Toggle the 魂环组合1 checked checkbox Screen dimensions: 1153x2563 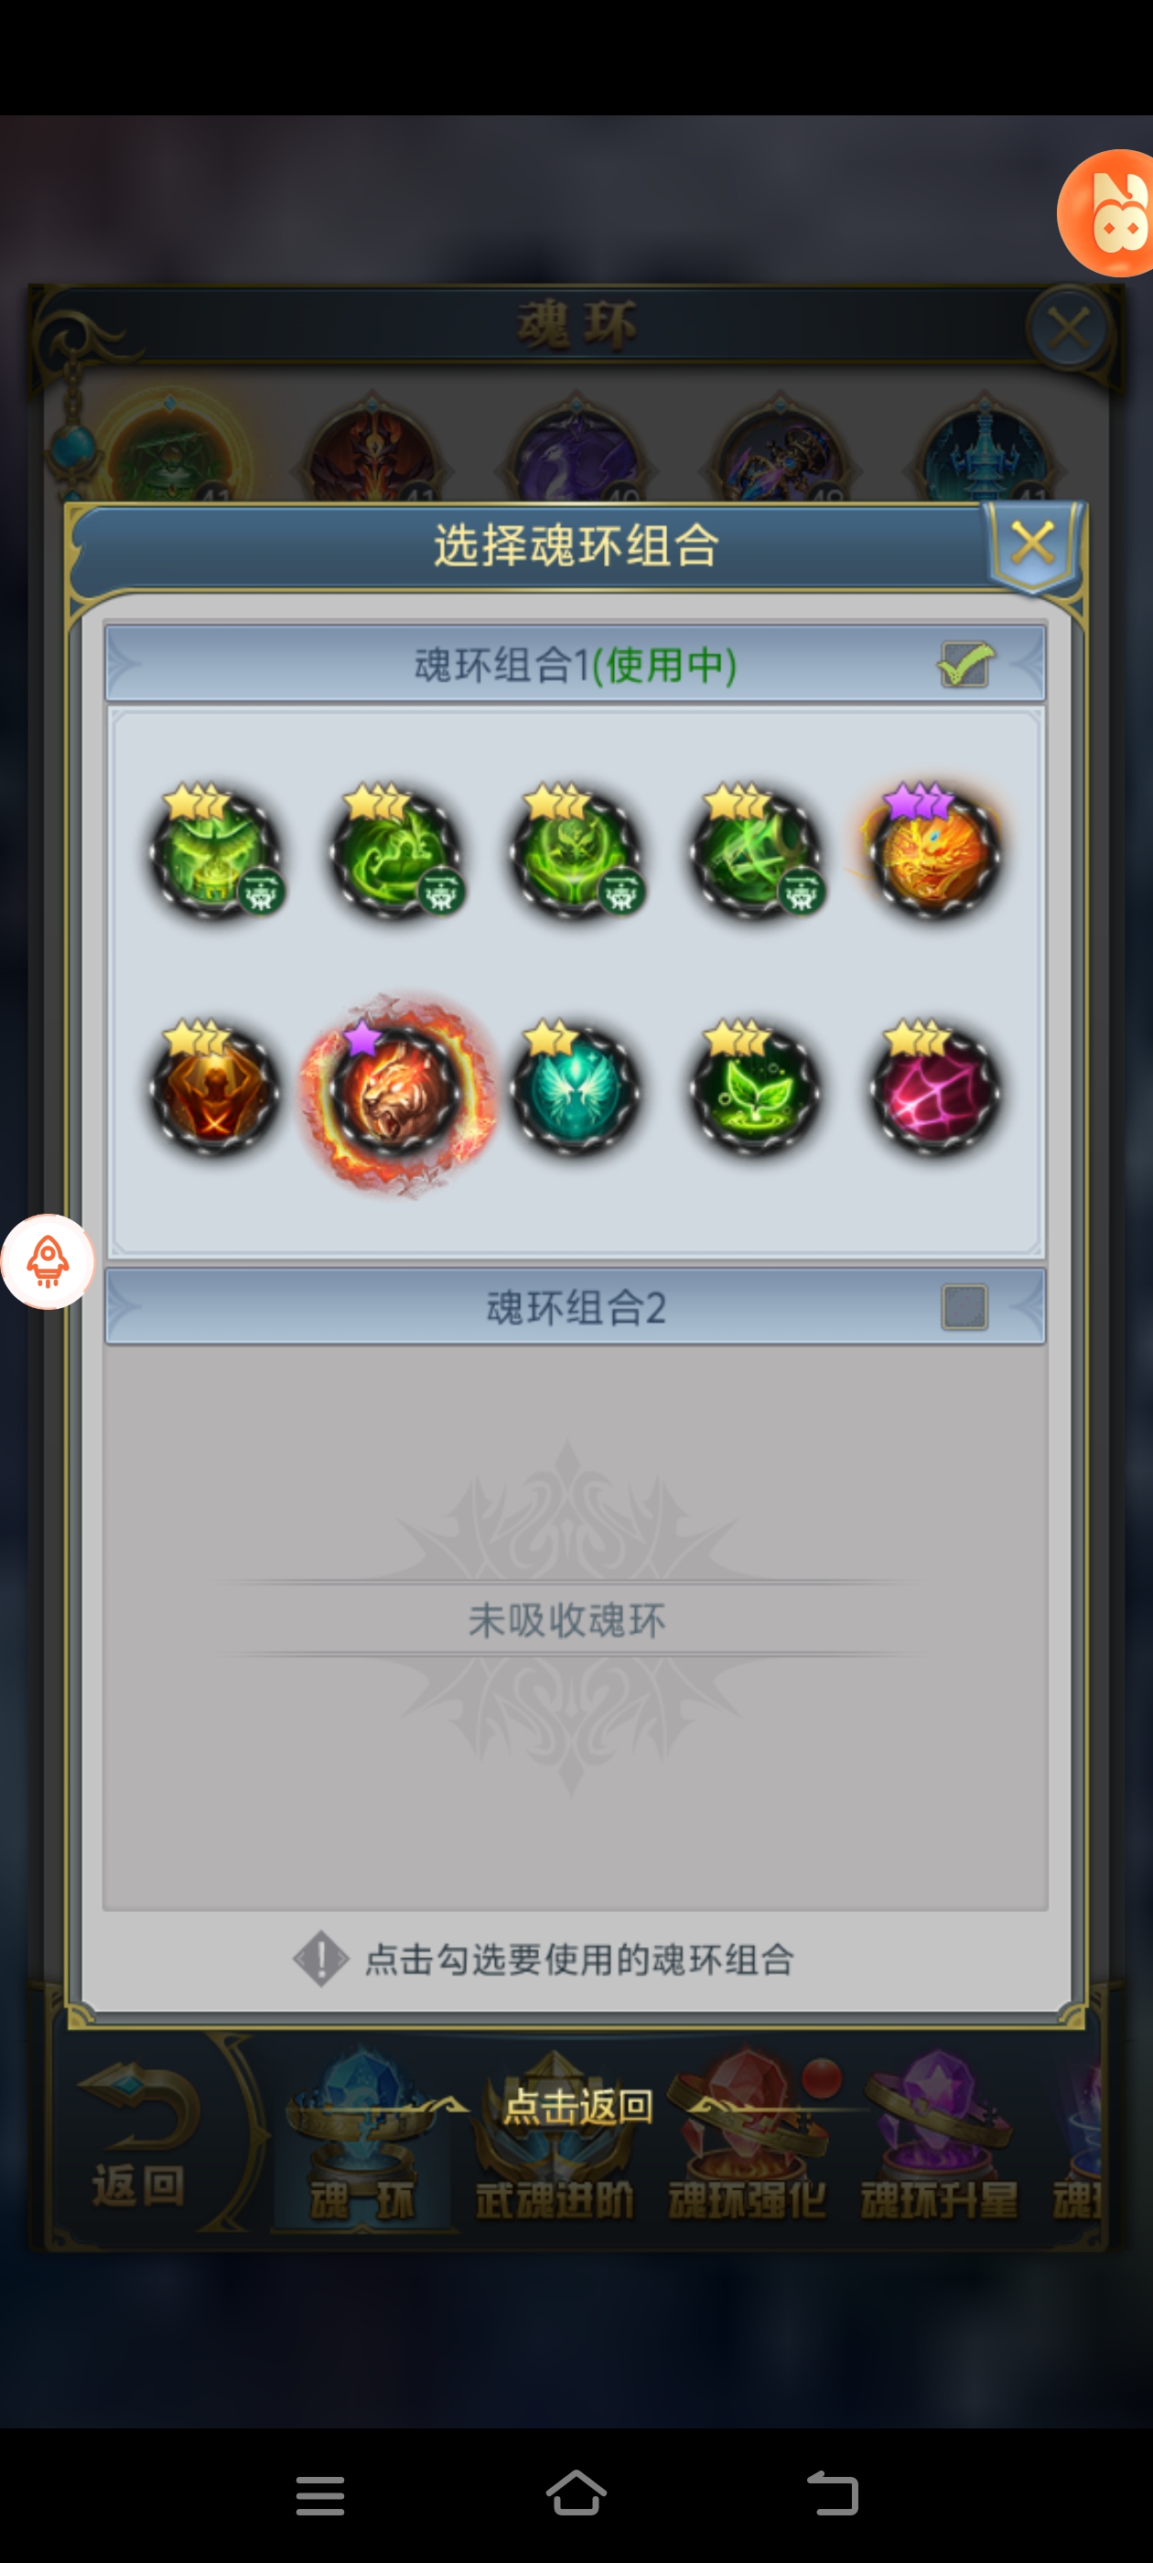[x=965, y=665]
